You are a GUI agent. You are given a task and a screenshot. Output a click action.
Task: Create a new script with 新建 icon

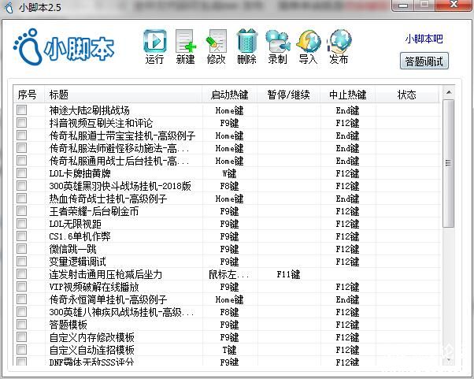[x=185, y=42]
